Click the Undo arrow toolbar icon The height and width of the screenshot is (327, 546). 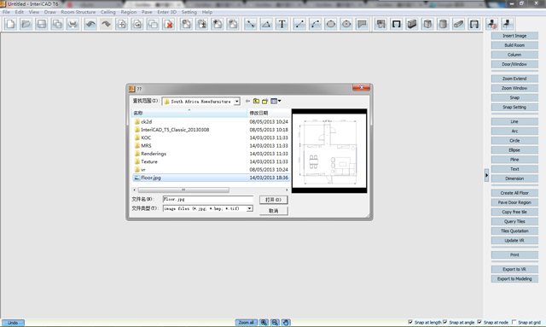click(90, 24)
